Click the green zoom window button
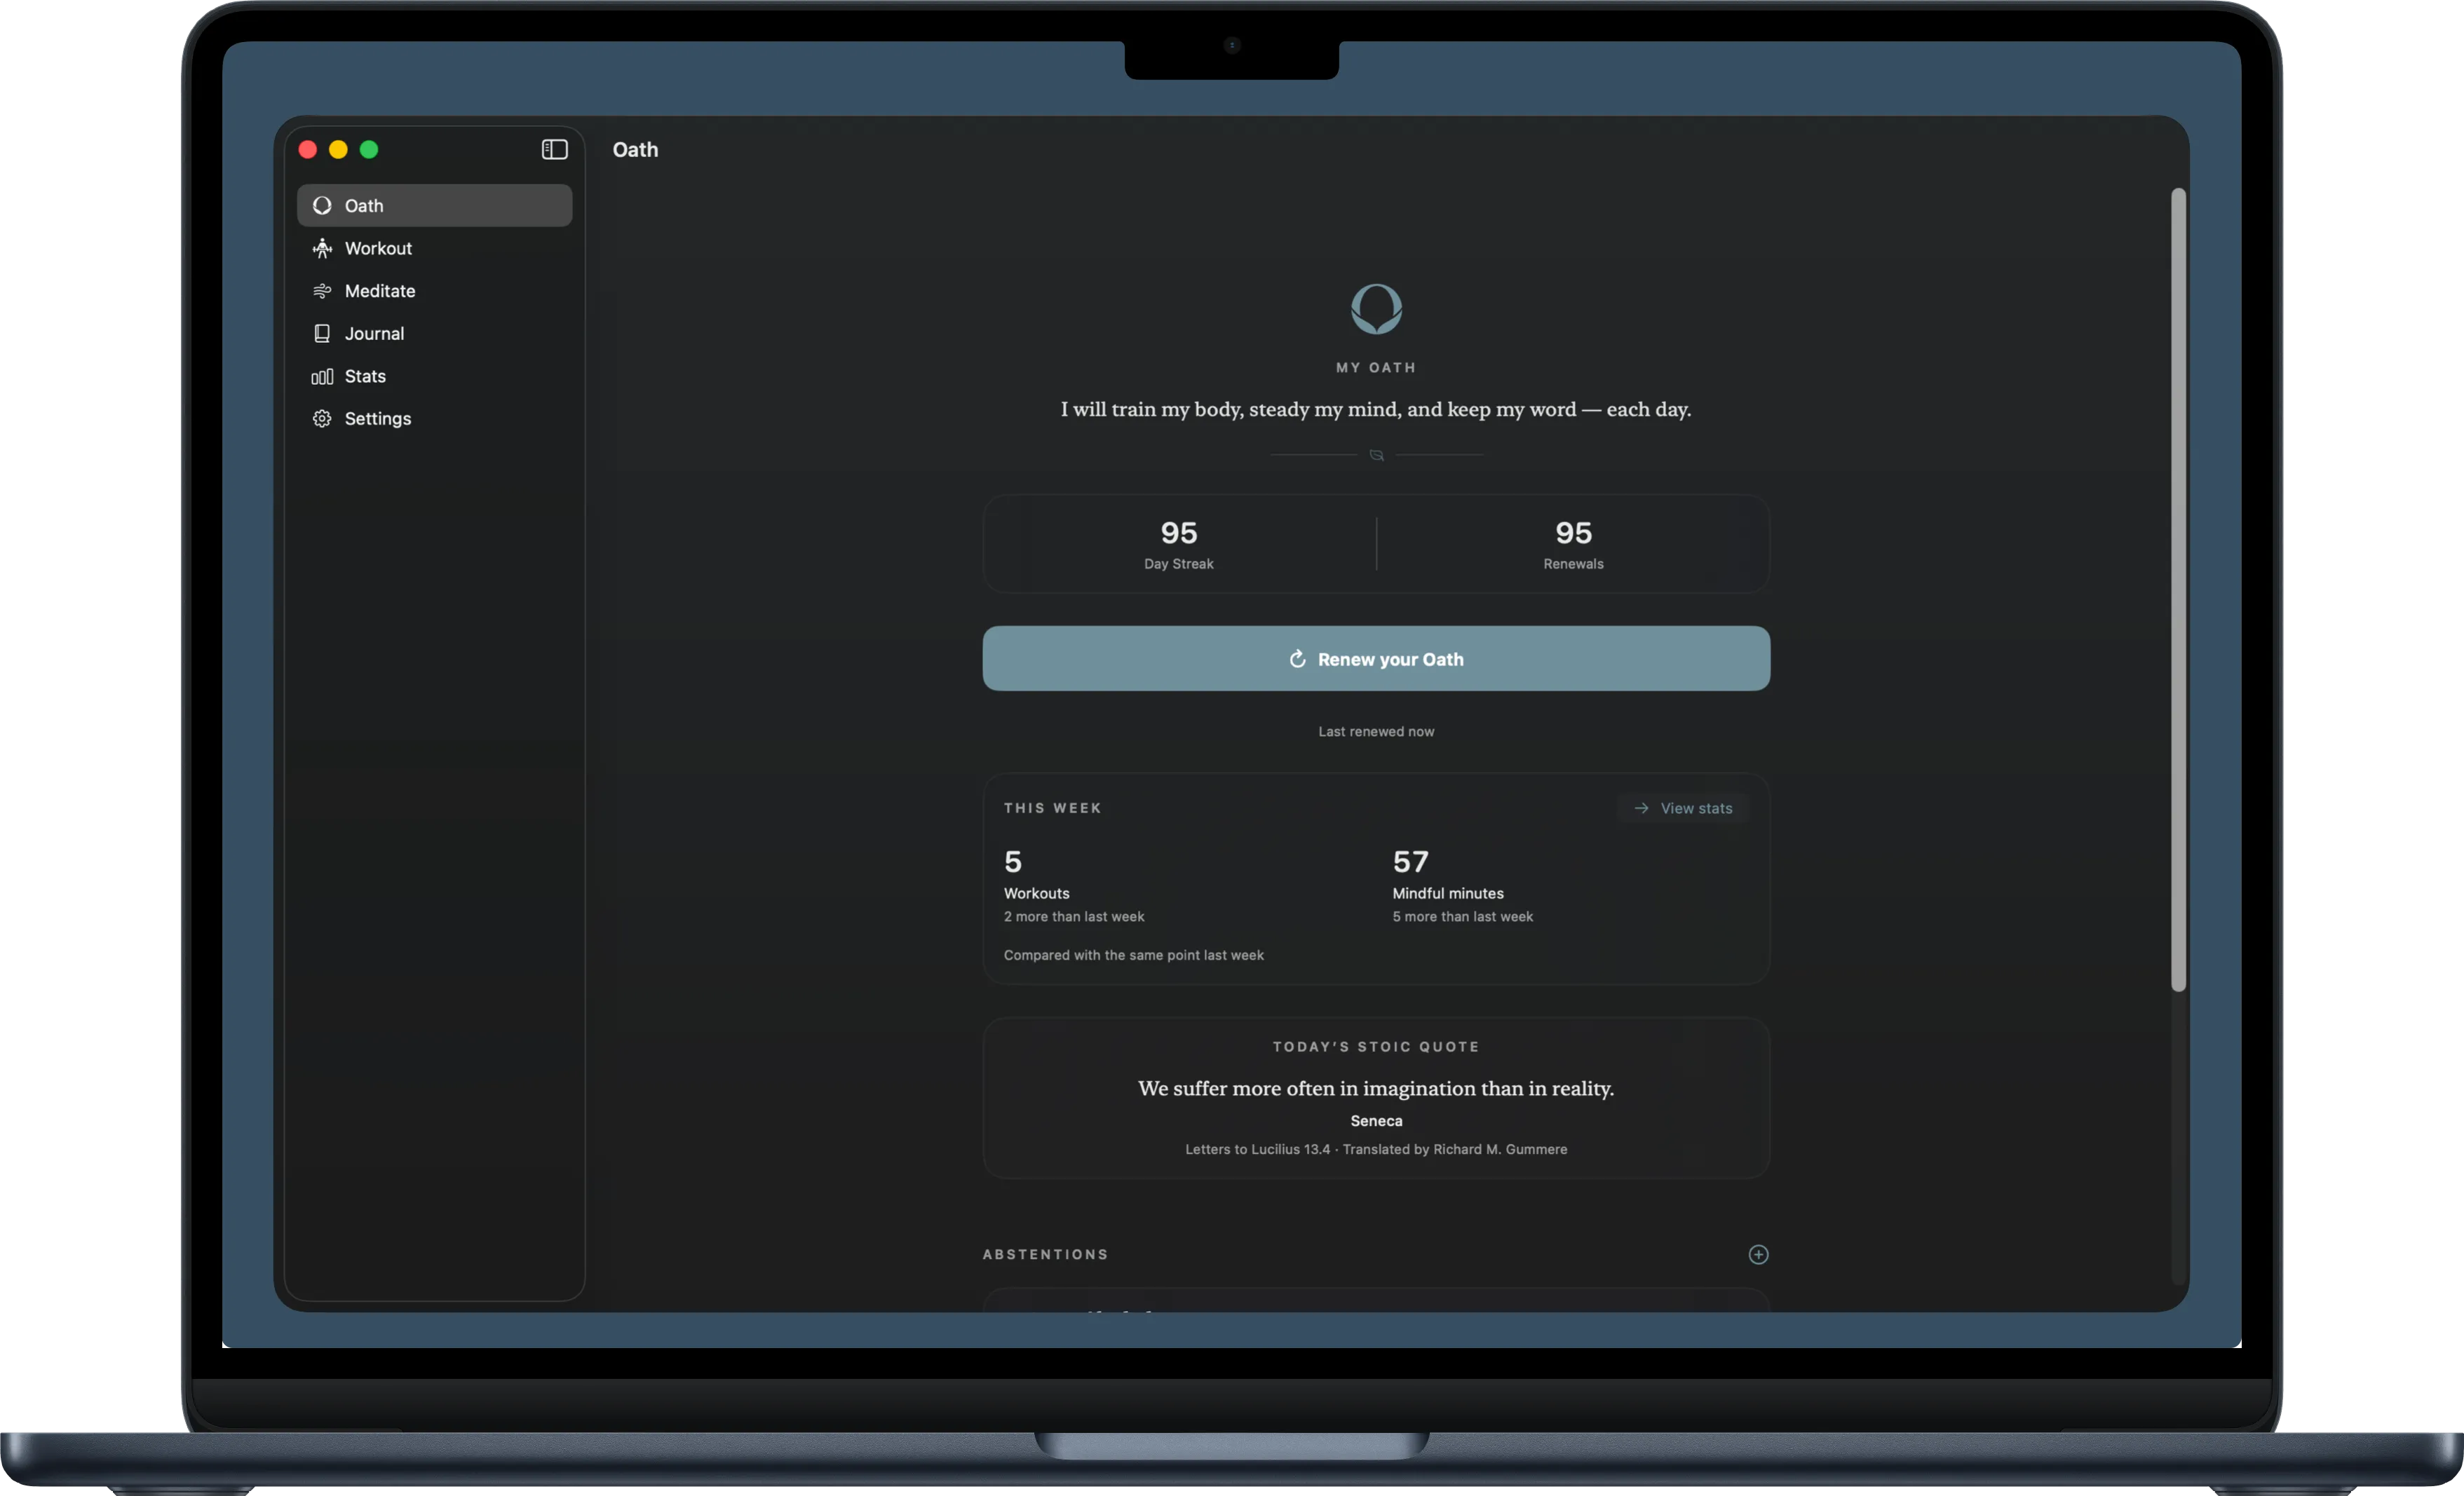The width and height of the screenshot is (2464, 1496). (369, 149)
